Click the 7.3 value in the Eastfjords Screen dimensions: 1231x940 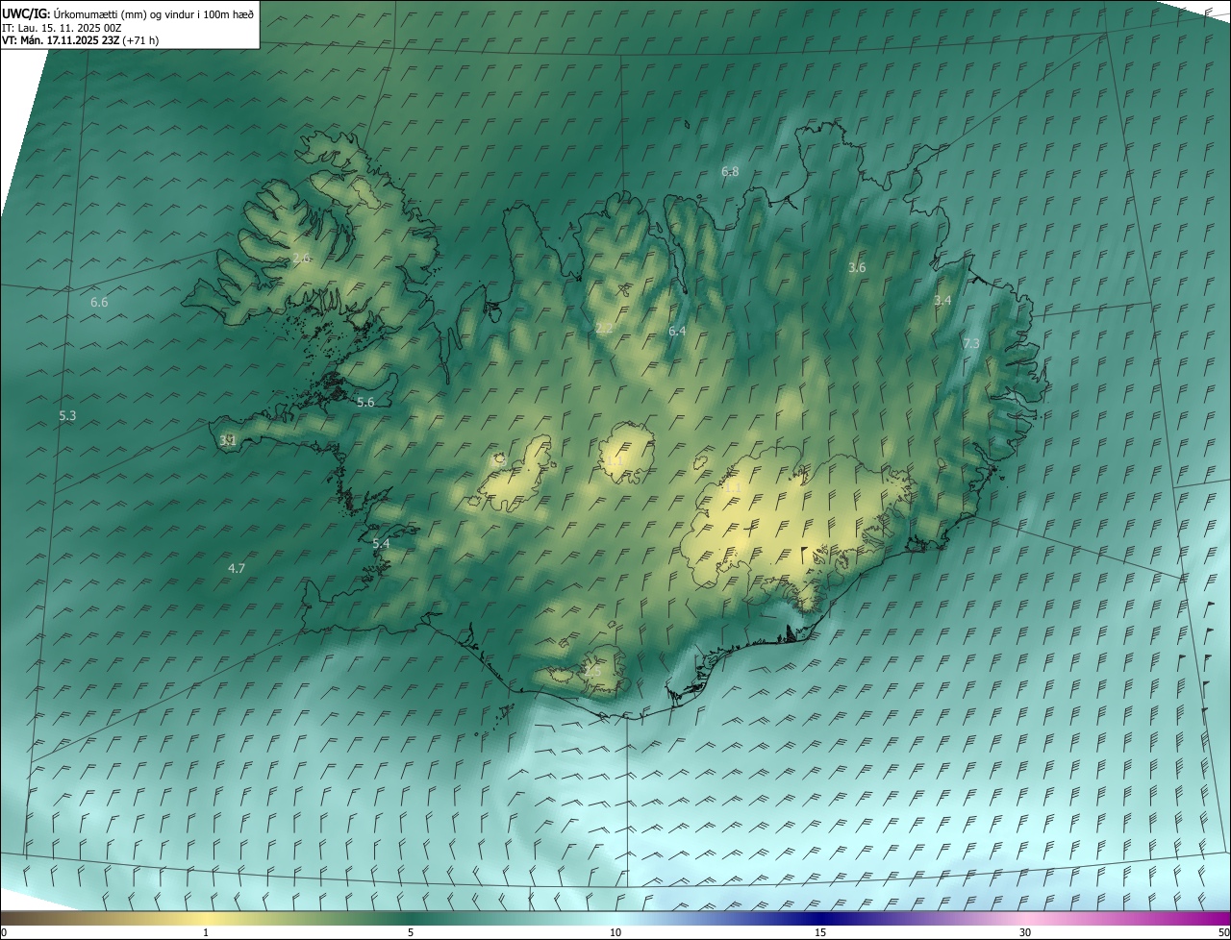971,343
